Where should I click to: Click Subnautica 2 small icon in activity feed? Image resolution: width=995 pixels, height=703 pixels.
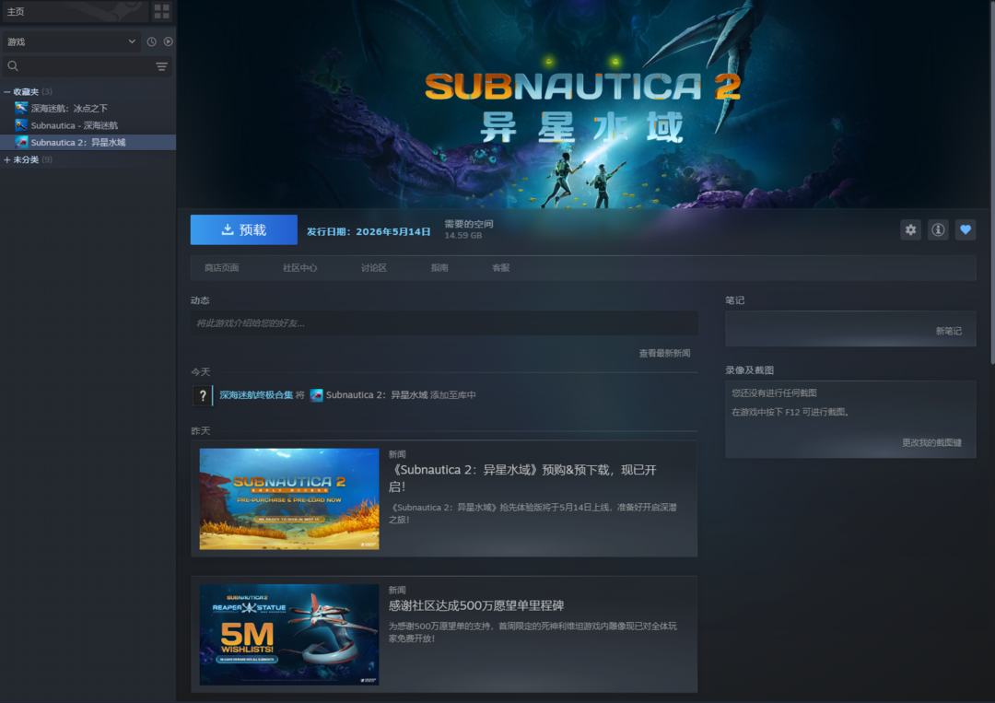point(316,395)
